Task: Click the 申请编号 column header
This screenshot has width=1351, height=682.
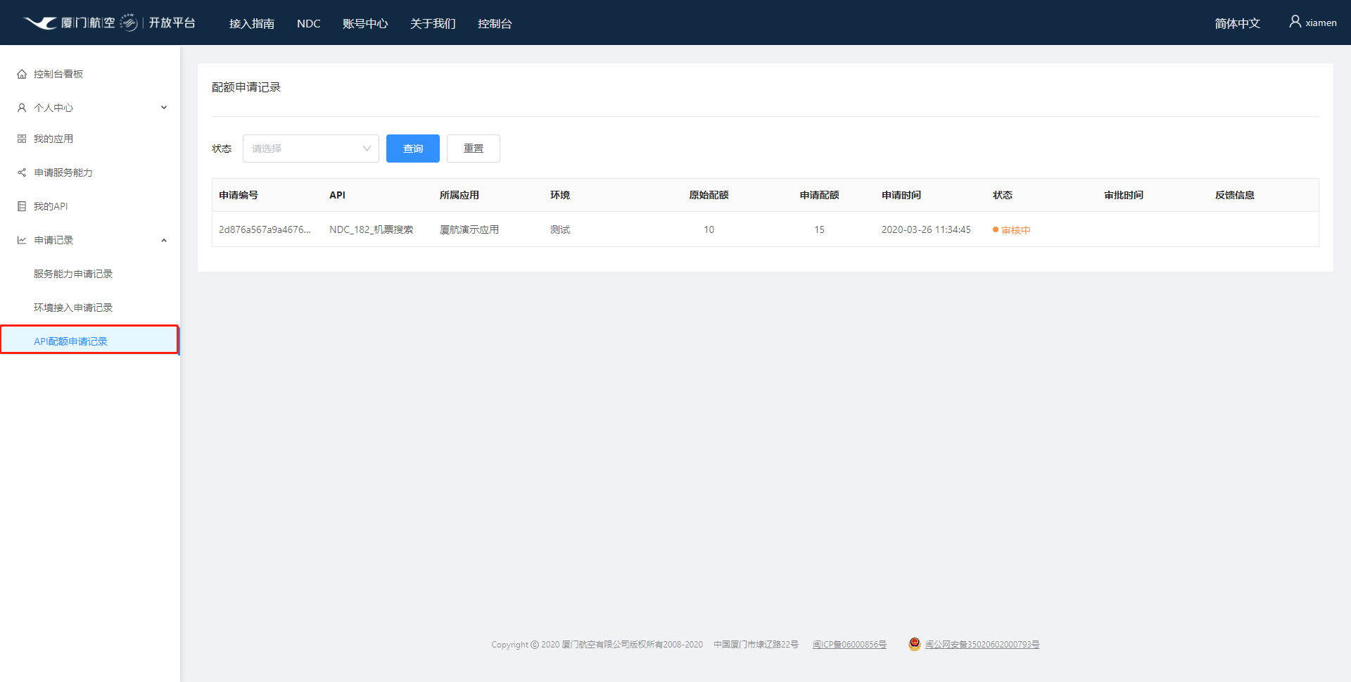Action: (x=239, y=195)
